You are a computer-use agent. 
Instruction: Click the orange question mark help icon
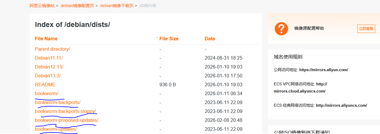(281, 28)
